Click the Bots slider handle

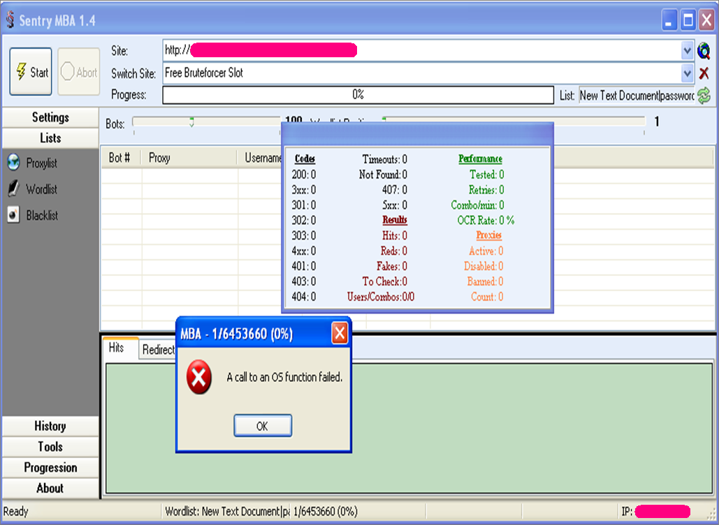[191, 122]
